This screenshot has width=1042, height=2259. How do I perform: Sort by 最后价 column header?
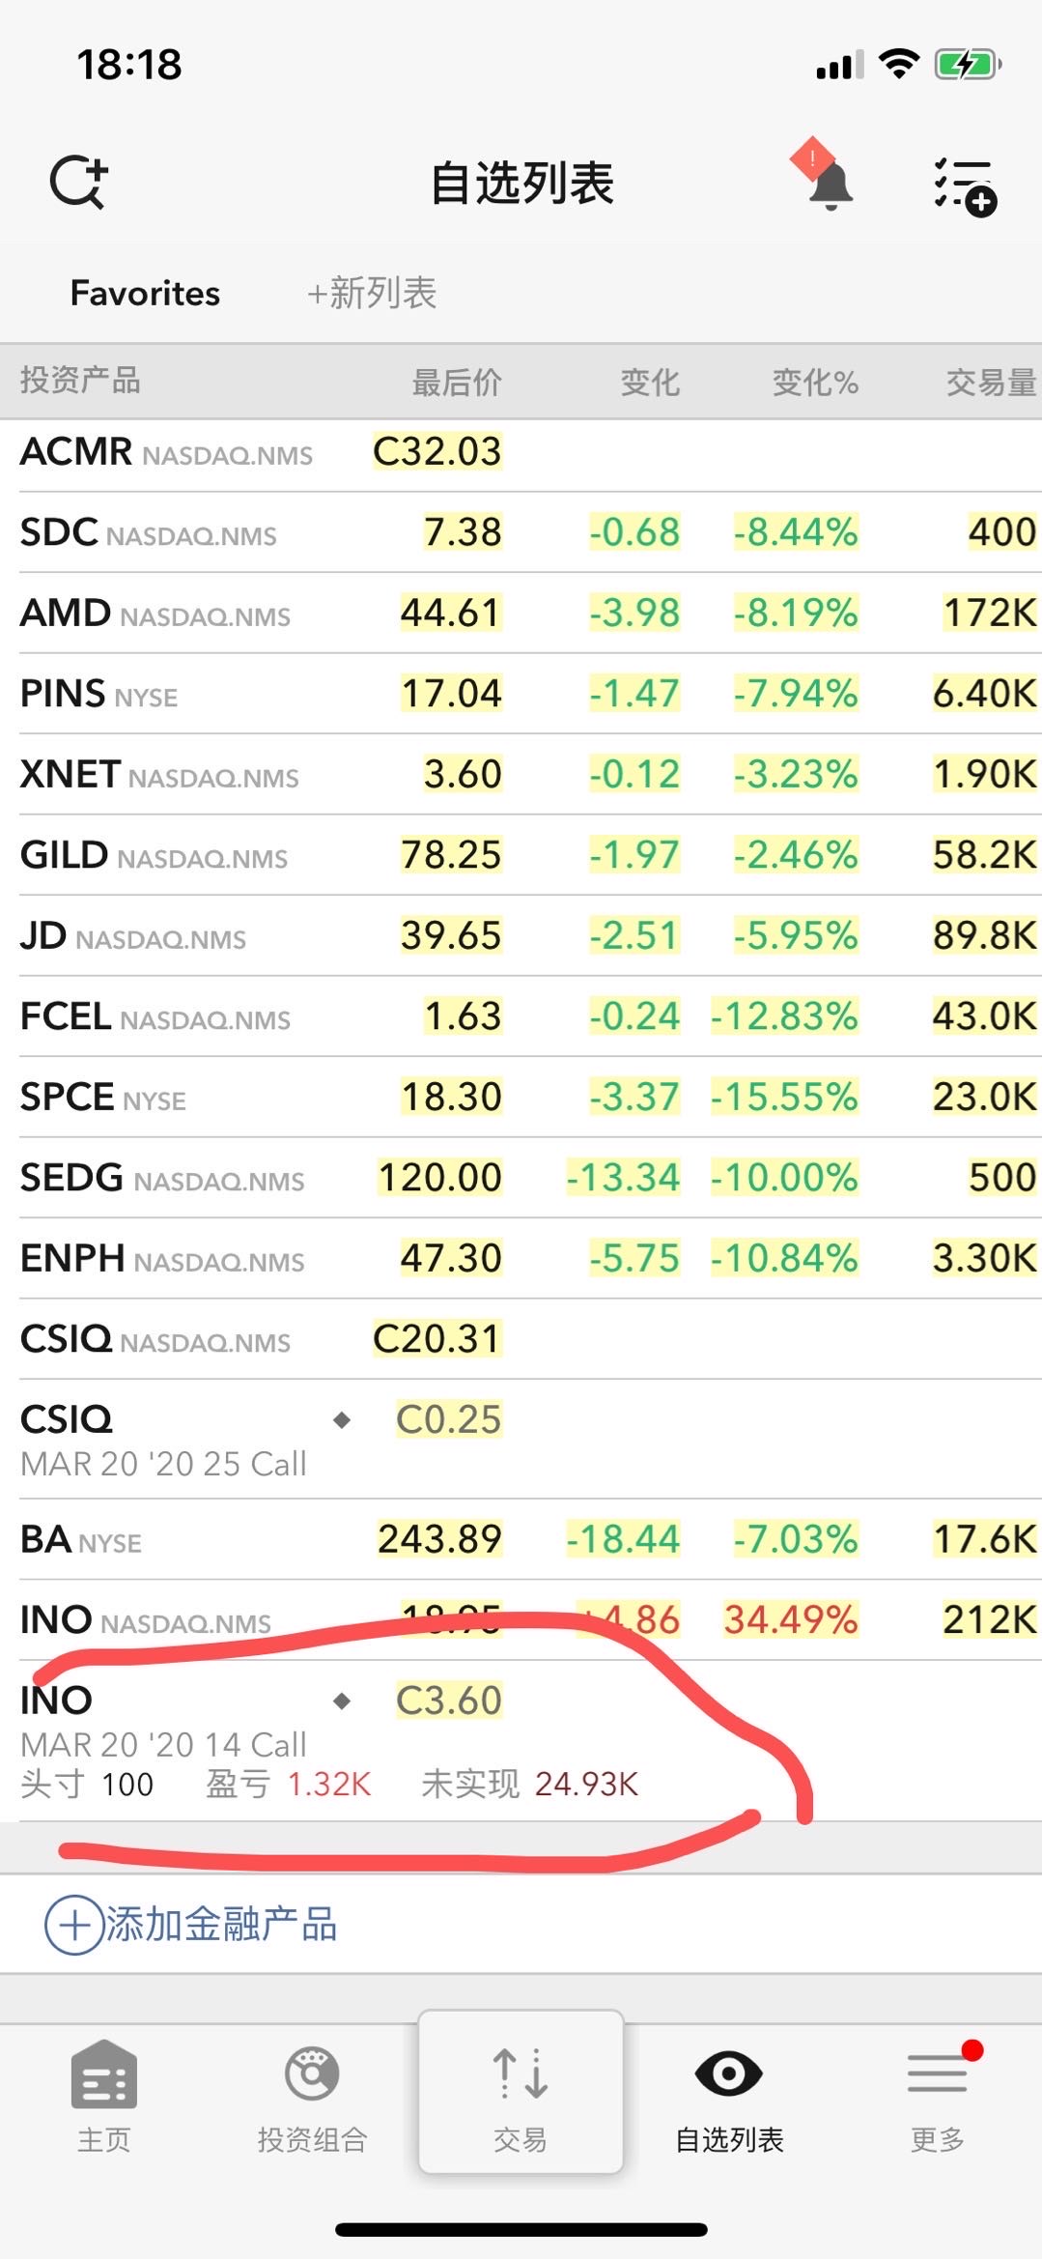coord(457,382)
